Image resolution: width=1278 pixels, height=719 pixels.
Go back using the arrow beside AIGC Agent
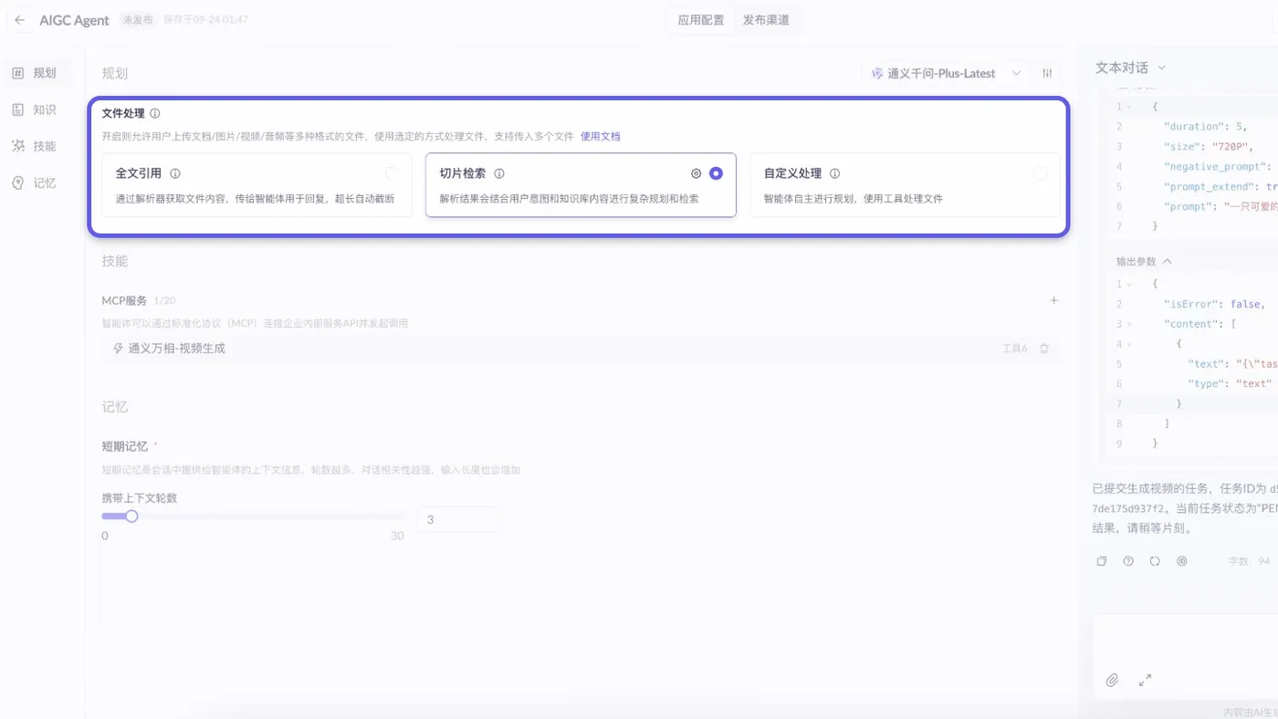pyautogui.click(x=20, y=20)
